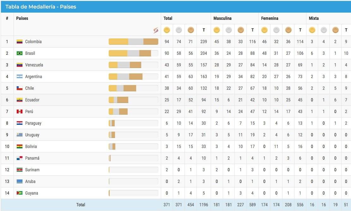This screenshot has width=351, height=211.
Task: Click the Brasil flag icon
Action: tap(20, 53)
